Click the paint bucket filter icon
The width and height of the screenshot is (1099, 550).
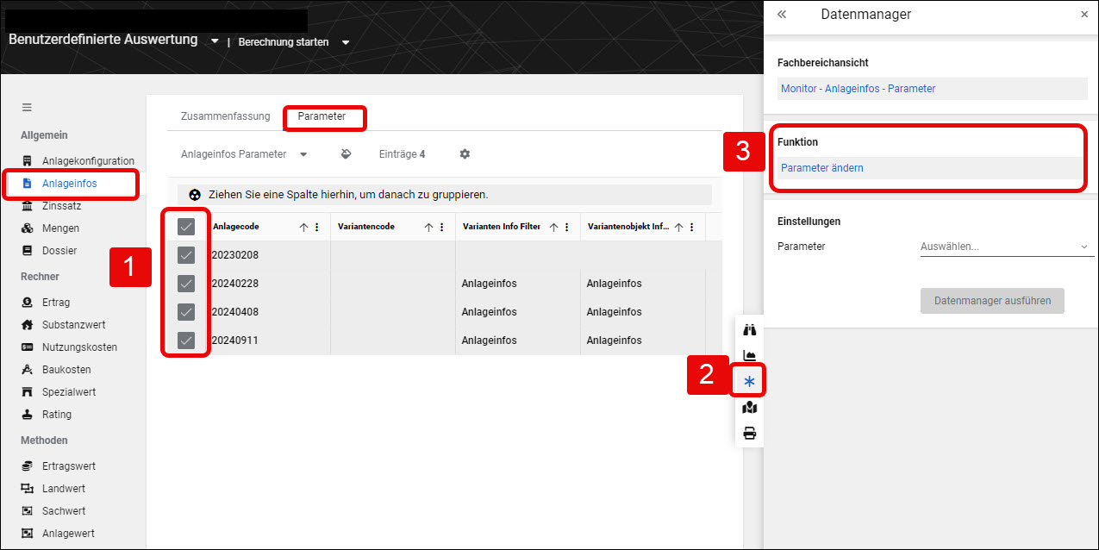346,154
